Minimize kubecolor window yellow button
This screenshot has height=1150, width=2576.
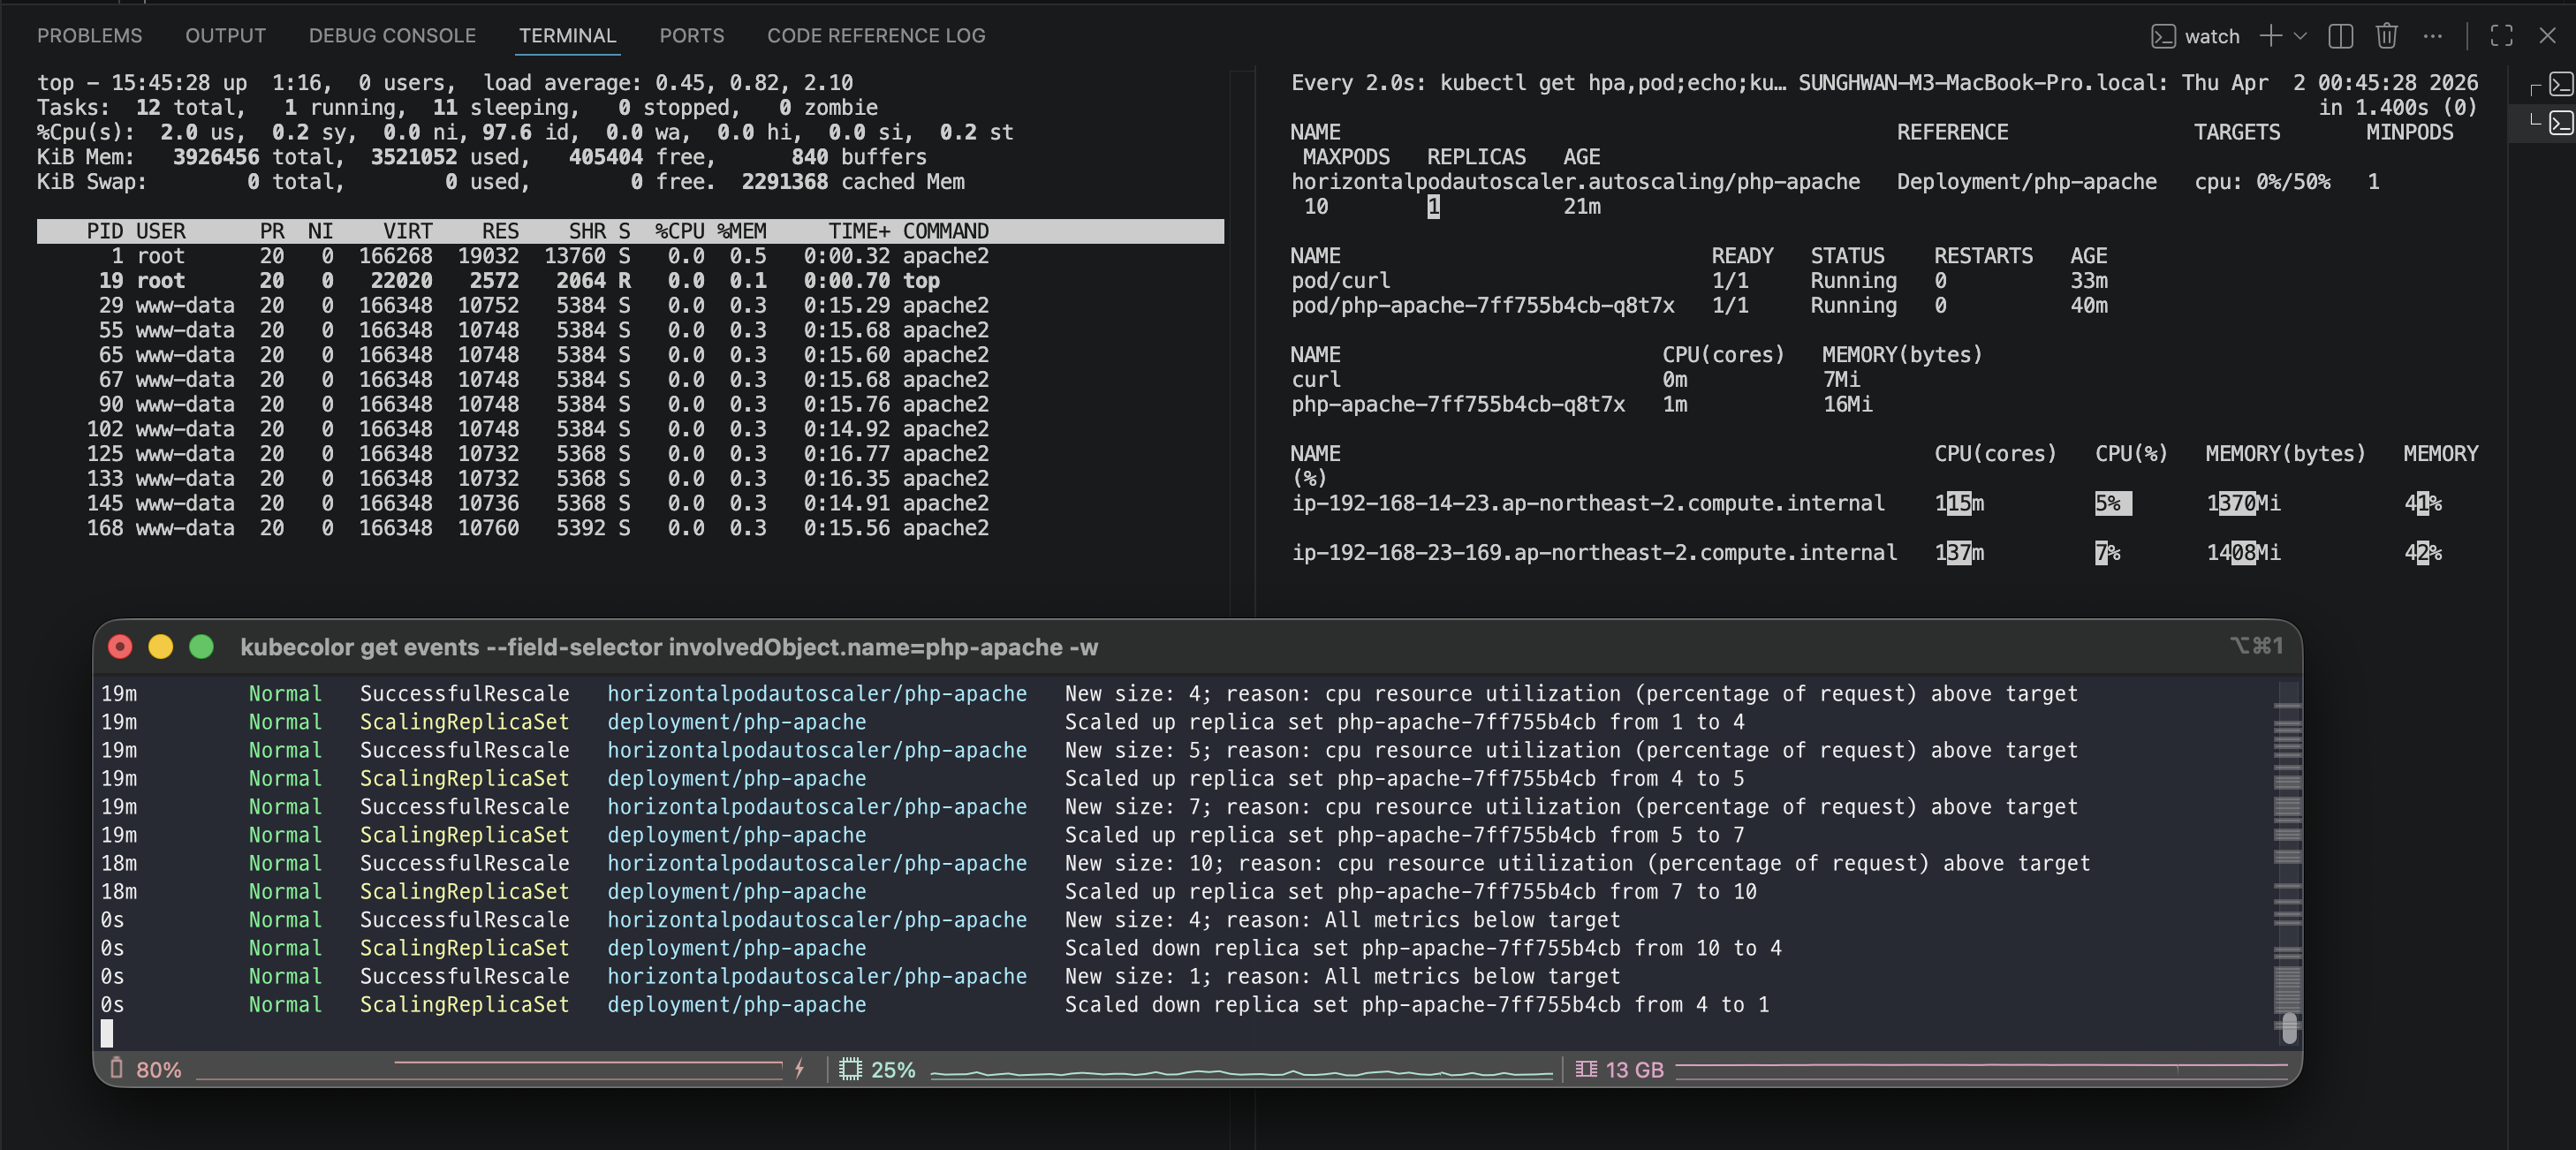pos(160,647)
